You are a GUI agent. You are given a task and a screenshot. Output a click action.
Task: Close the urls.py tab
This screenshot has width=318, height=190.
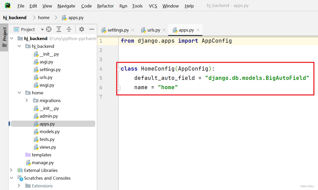[164, 30]
